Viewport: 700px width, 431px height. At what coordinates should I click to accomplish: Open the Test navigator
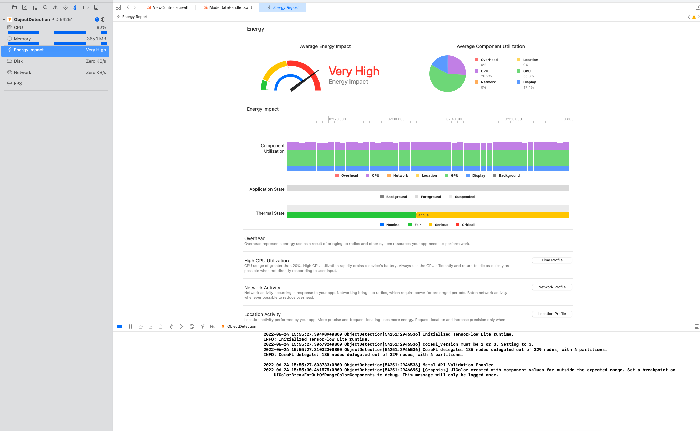[x=65, y=7]
